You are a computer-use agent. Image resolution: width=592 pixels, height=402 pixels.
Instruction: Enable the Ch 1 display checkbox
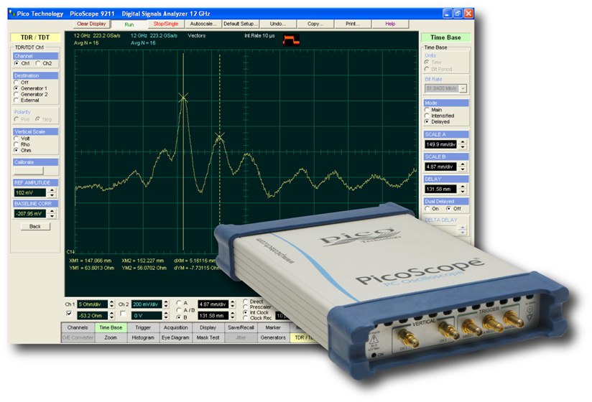pyautogui.click(x=69, y=314)
